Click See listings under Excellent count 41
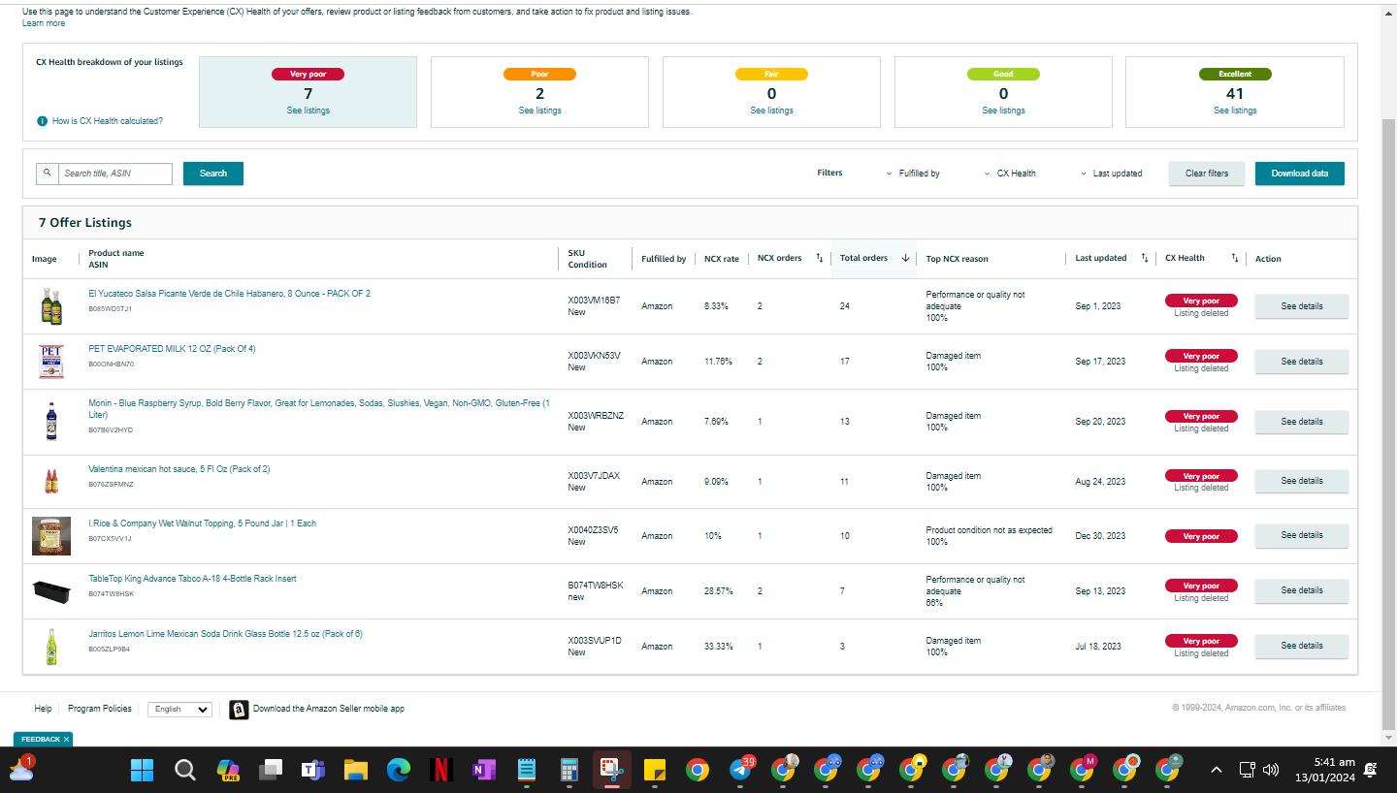Viewport: 1397px width, 793px height. pyautogui.click(x=1235, y=111)
